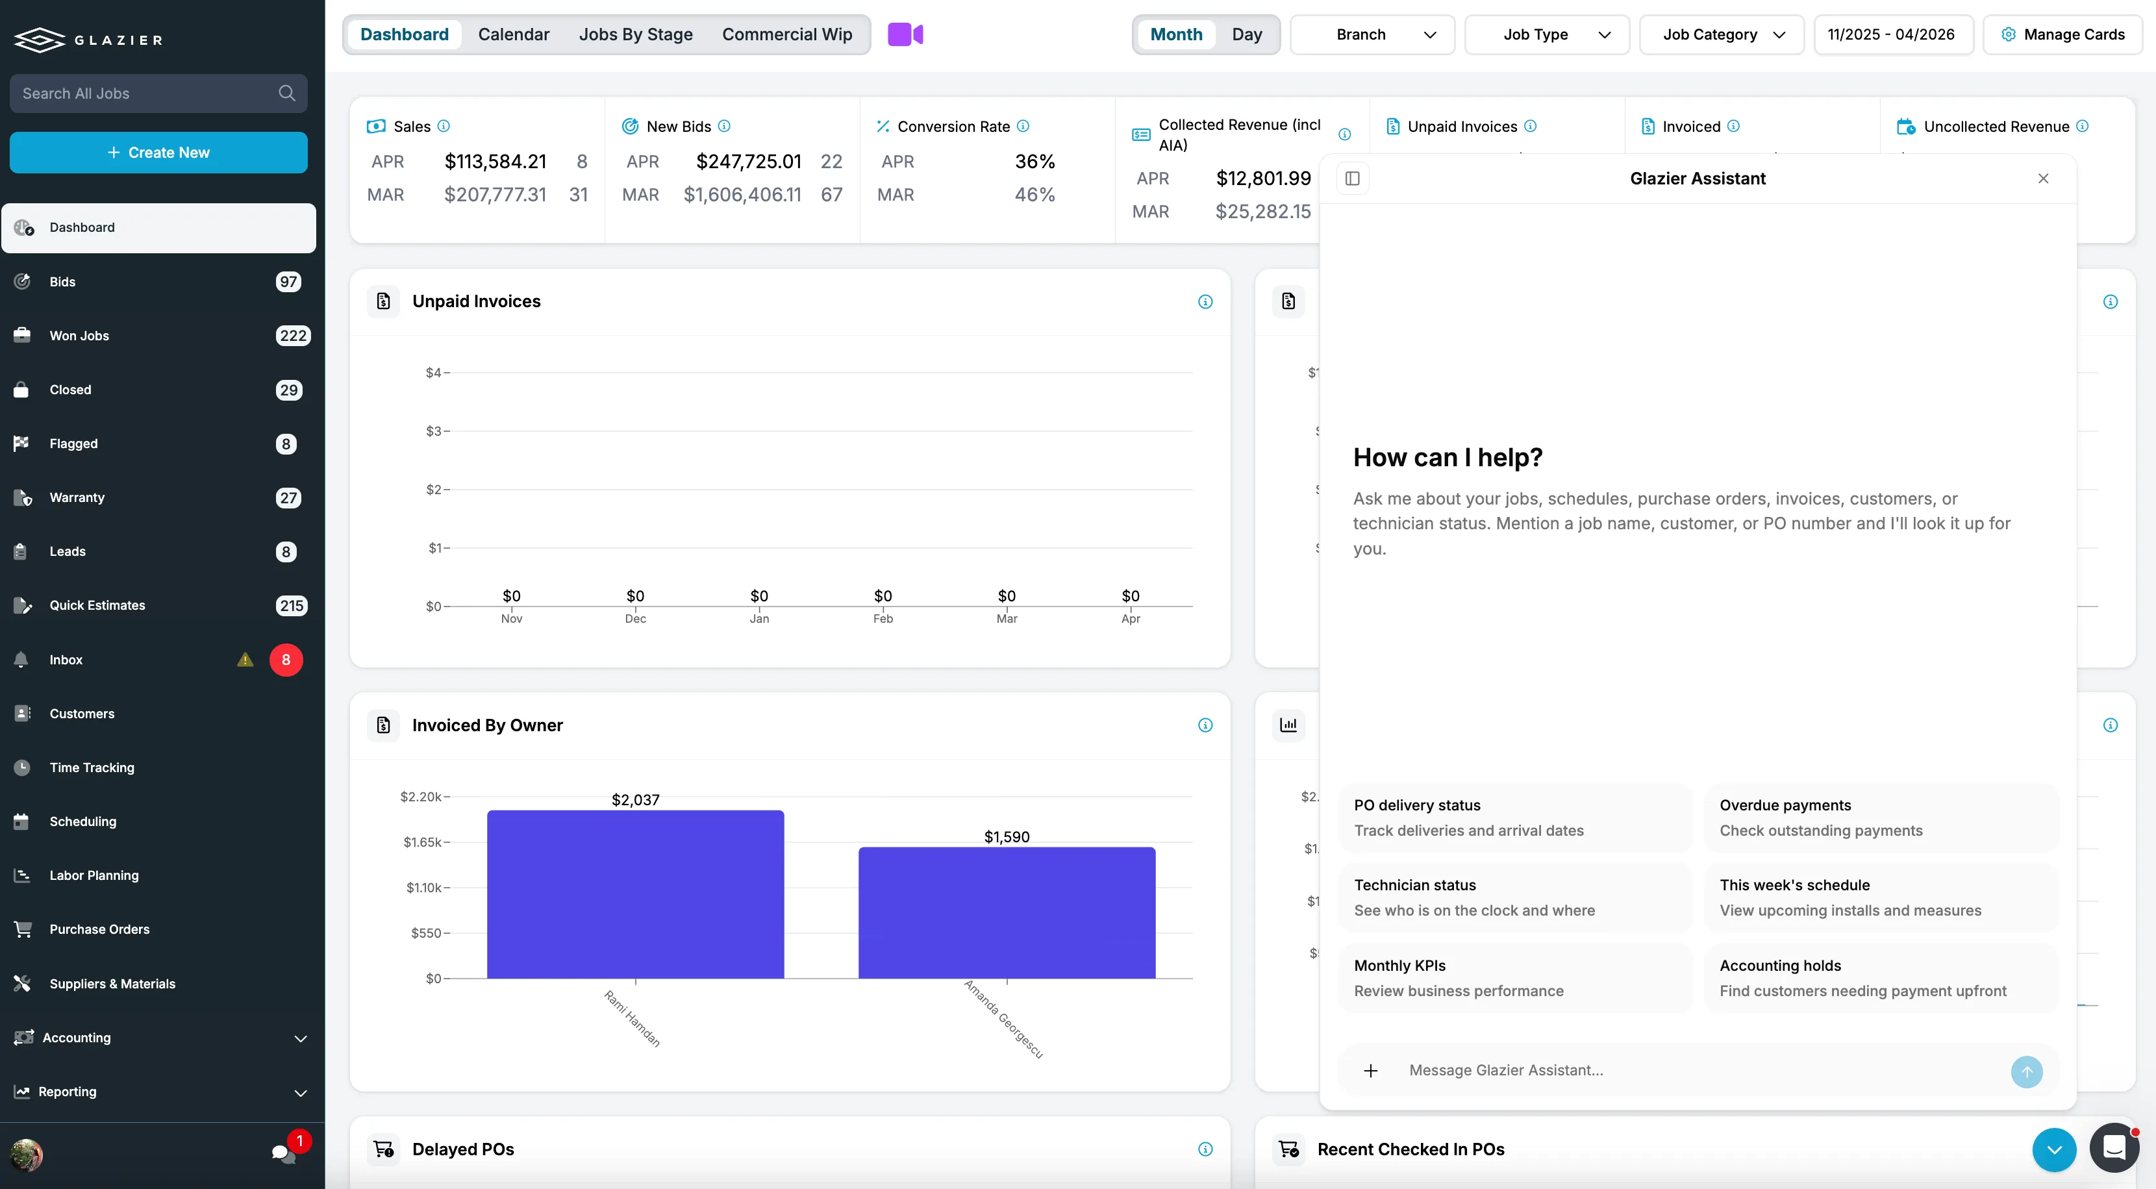Open Labor Planning in the sidebar

pos(159,875)
